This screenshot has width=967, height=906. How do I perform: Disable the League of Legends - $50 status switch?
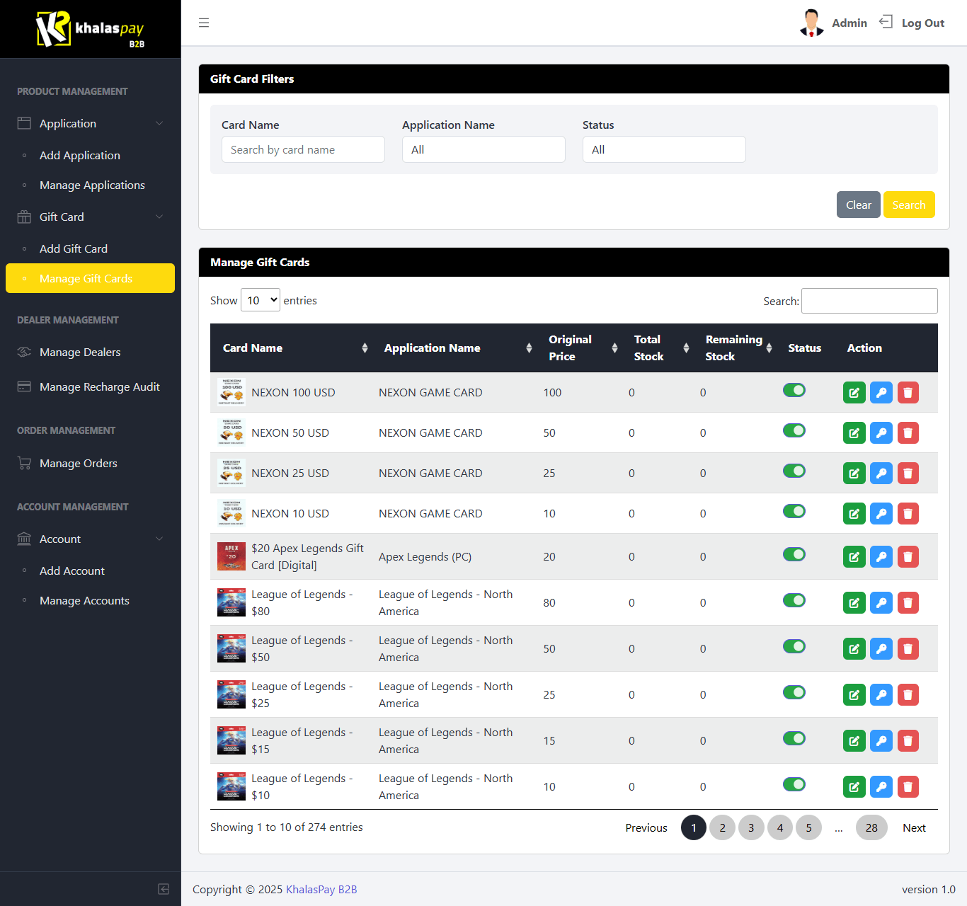pos(794,647)
